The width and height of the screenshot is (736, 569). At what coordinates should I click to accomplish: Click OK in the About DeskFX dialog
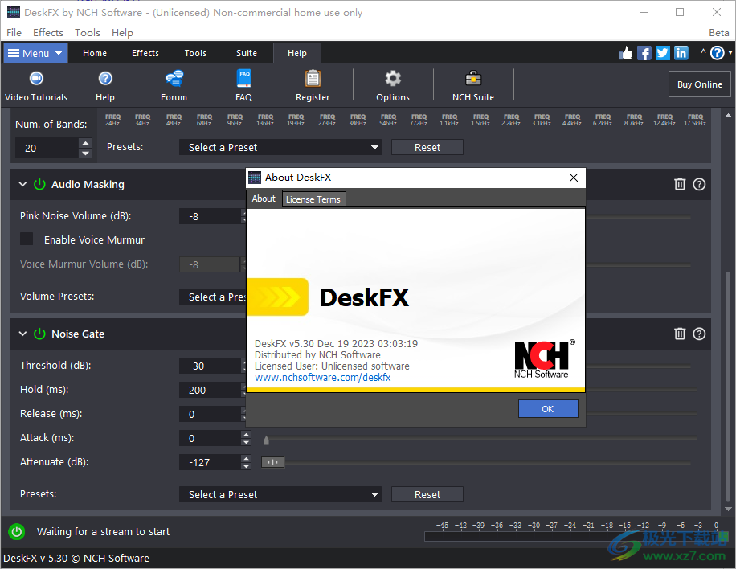pyautogui.click(x=548, y=408)
